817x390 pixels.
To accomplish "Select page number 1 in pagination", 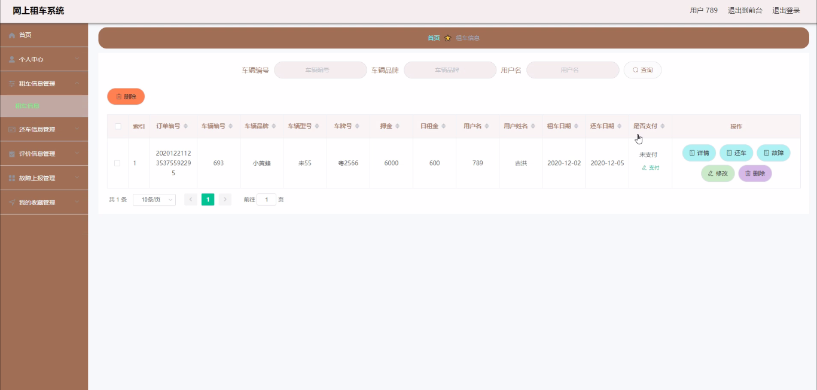I will coord(208,200).
